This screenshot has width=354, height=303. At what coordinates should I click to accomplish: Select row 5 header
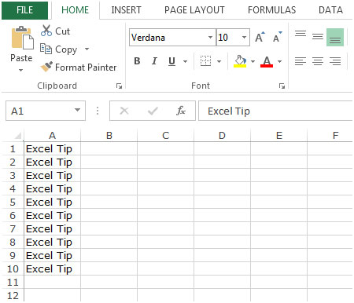click(13, 203)
